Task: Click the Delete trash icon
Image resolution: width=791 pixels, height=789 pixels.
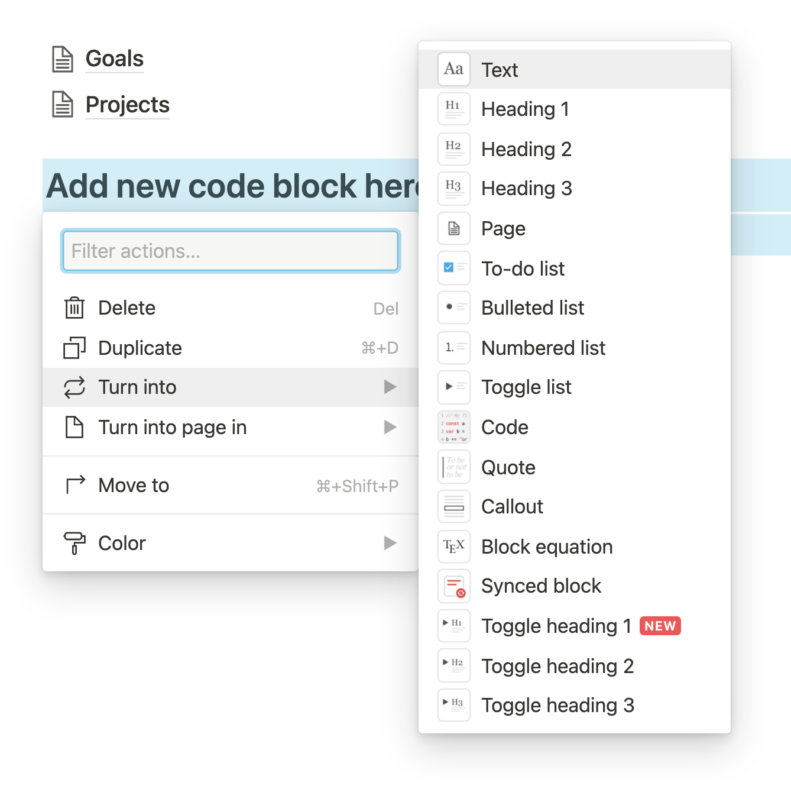Action: point(74,308)
